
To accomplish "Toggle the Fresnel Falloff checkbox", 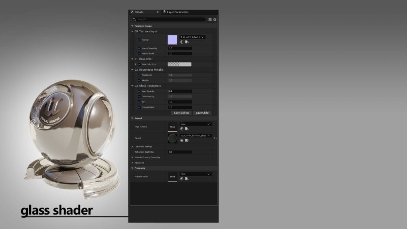I will 139,107.
